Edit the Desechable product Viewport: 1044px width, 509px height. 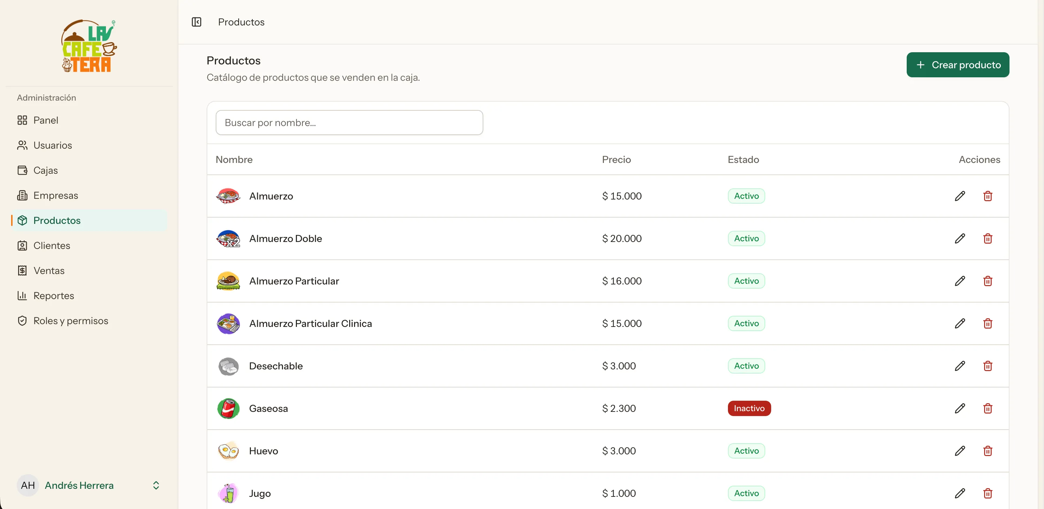[960, 366]
